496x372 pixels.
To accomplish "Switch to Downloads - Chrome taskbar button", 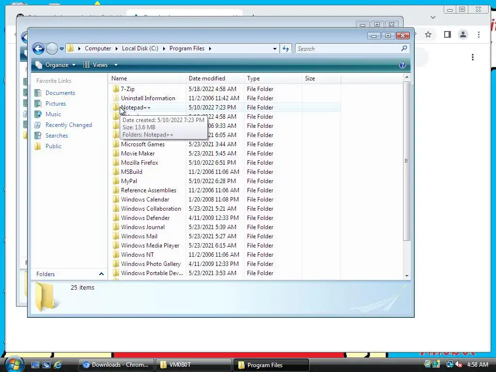I will tap(116, 365).
